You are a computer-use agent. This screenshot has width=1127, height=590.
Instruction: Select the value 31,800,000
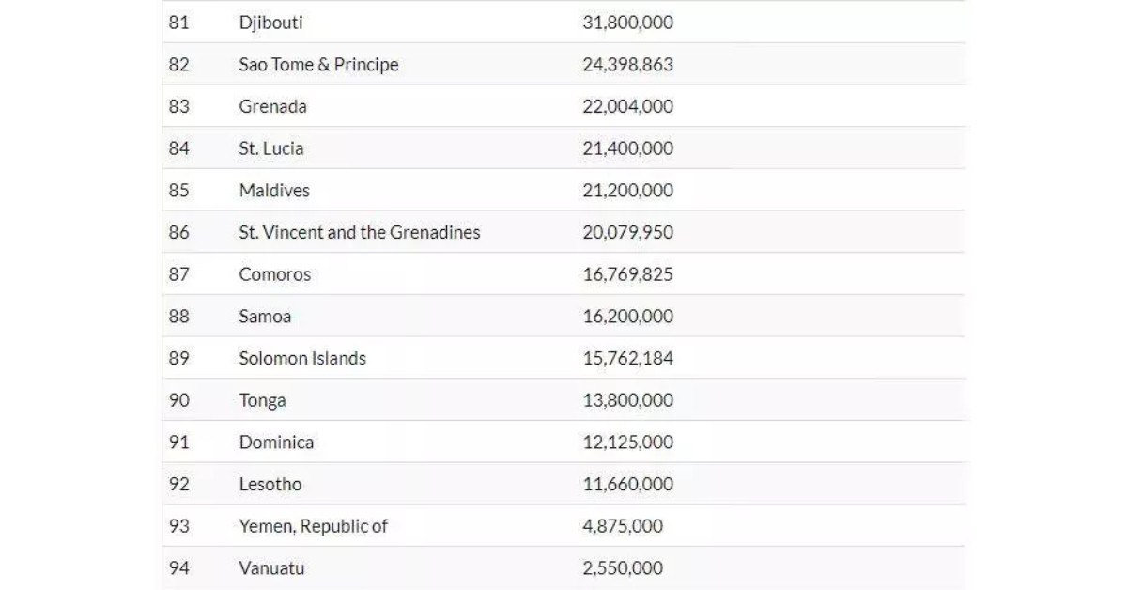[x=628, y=22]
